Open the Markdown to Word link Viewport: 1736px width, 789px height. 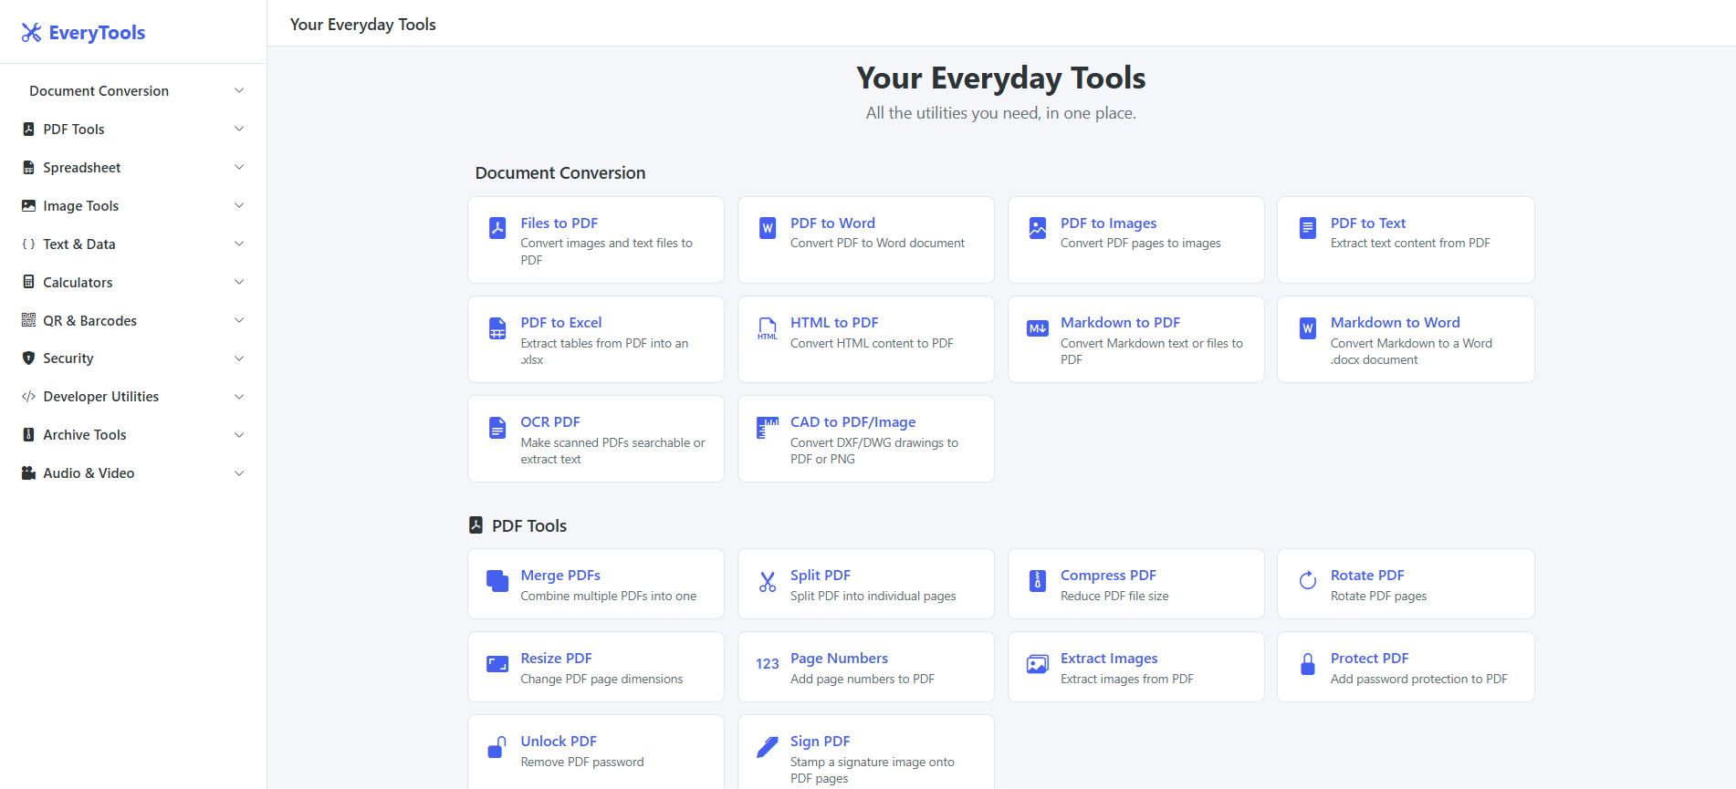pyautogui.click(x=1395, y=322)
